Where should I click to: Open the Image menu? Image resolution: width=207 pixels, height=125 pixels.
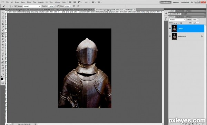[x=17, y=2]
